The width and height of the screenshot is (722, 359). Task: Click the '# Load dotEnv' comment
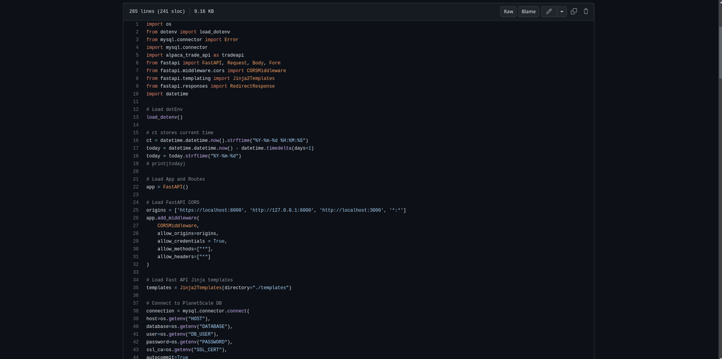pyautogui.click(x=164, y=109)
